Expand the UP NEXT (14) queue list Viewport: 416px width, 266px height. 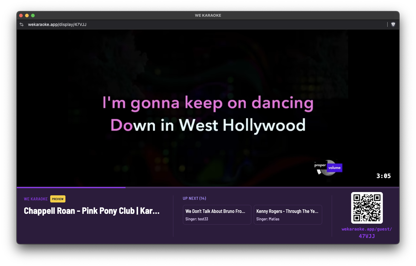(x=194, y=198)
